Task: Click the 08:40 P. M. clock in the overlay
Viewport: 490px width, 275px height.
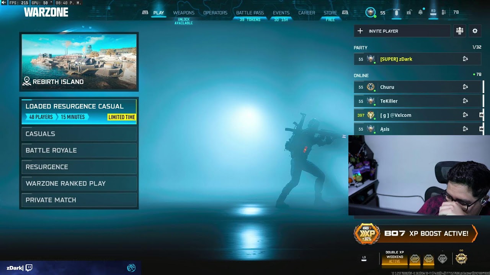Action: pos(69,3)
